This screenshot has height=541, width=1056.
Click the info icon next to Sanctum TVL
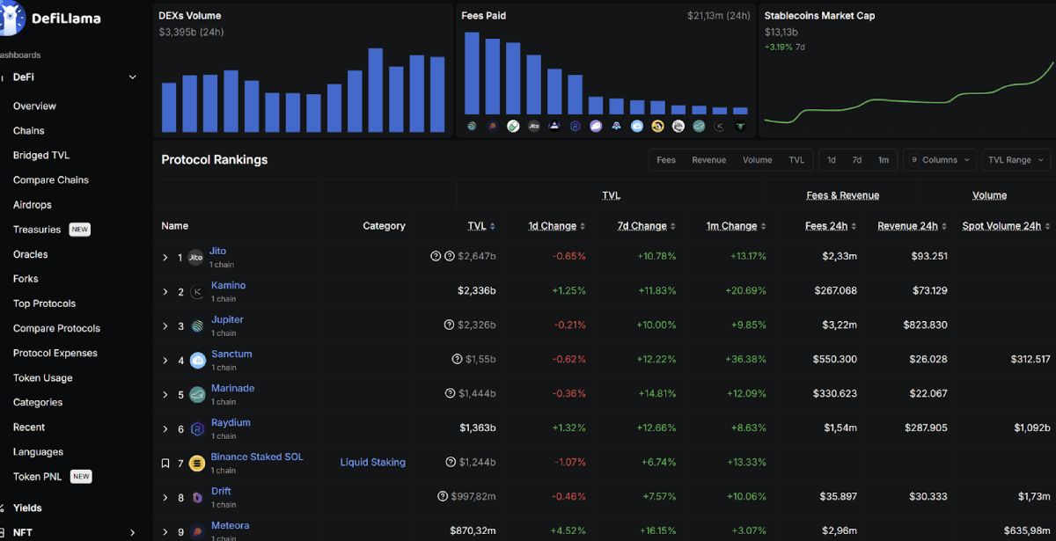(457, 359)
